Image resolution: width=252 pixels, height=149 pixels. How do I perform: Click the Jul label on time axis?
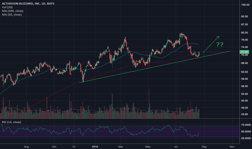pyautogui.click(x=176, y=147)
